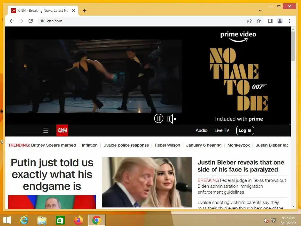This screenshot has width=301, height=226.
Task: Open the Chrome side panel
Action: point(270,21)
